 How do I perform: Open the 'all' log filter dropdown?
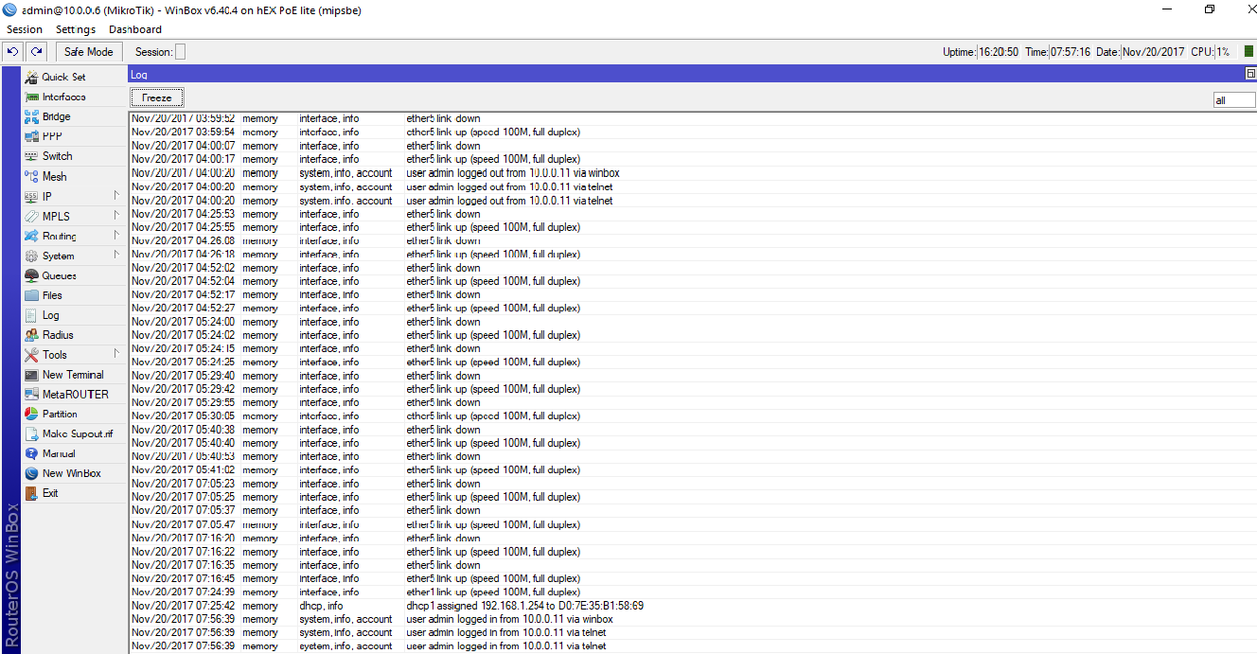pyautogui.click(x=1234, y=99)
